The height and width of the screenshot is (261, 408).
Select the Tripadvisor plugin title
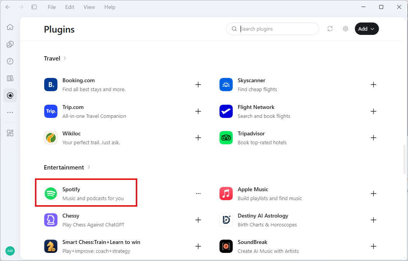(x=251, y=133)
